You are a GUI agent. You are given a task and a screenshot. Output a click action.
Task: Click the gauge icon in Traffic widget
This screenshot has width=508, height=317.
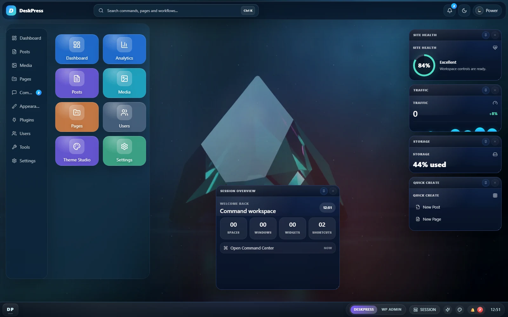(495, 103)
